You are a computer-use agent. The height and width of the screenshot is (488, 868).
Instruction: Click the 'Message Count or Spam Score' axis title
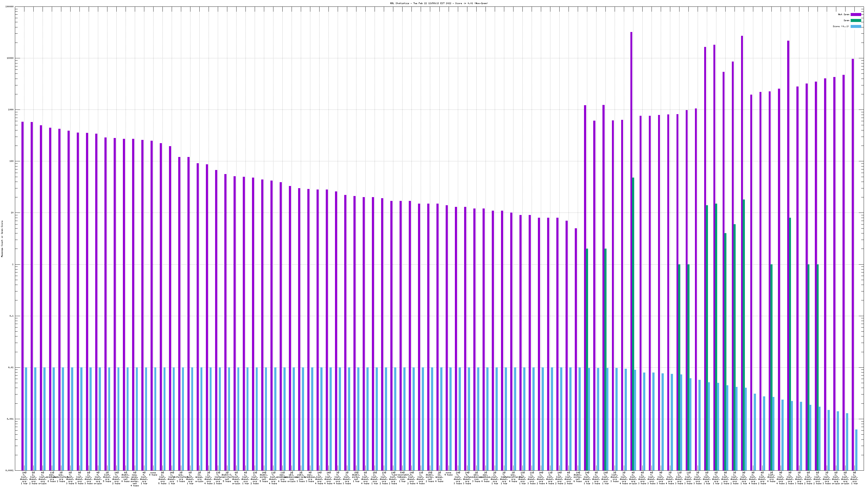(2, 239)
